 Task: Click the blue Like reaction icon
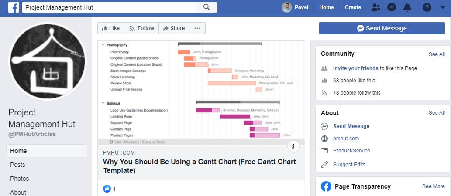[107, 189]
